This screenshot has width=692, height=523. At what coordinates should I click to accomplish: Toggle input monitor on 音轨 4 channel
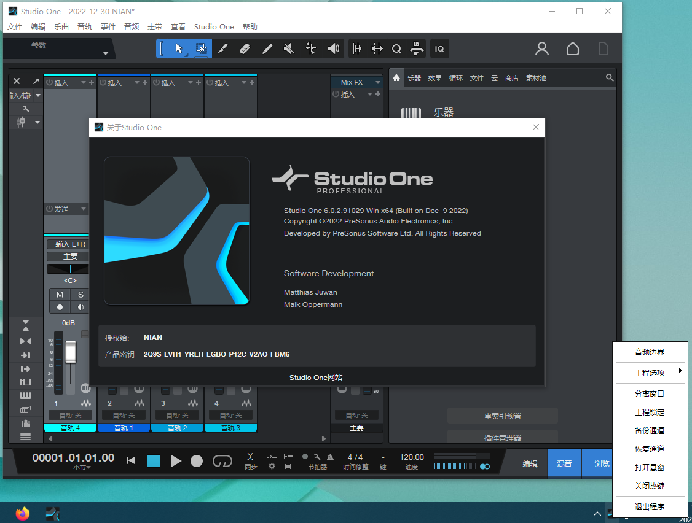point(81,308)
